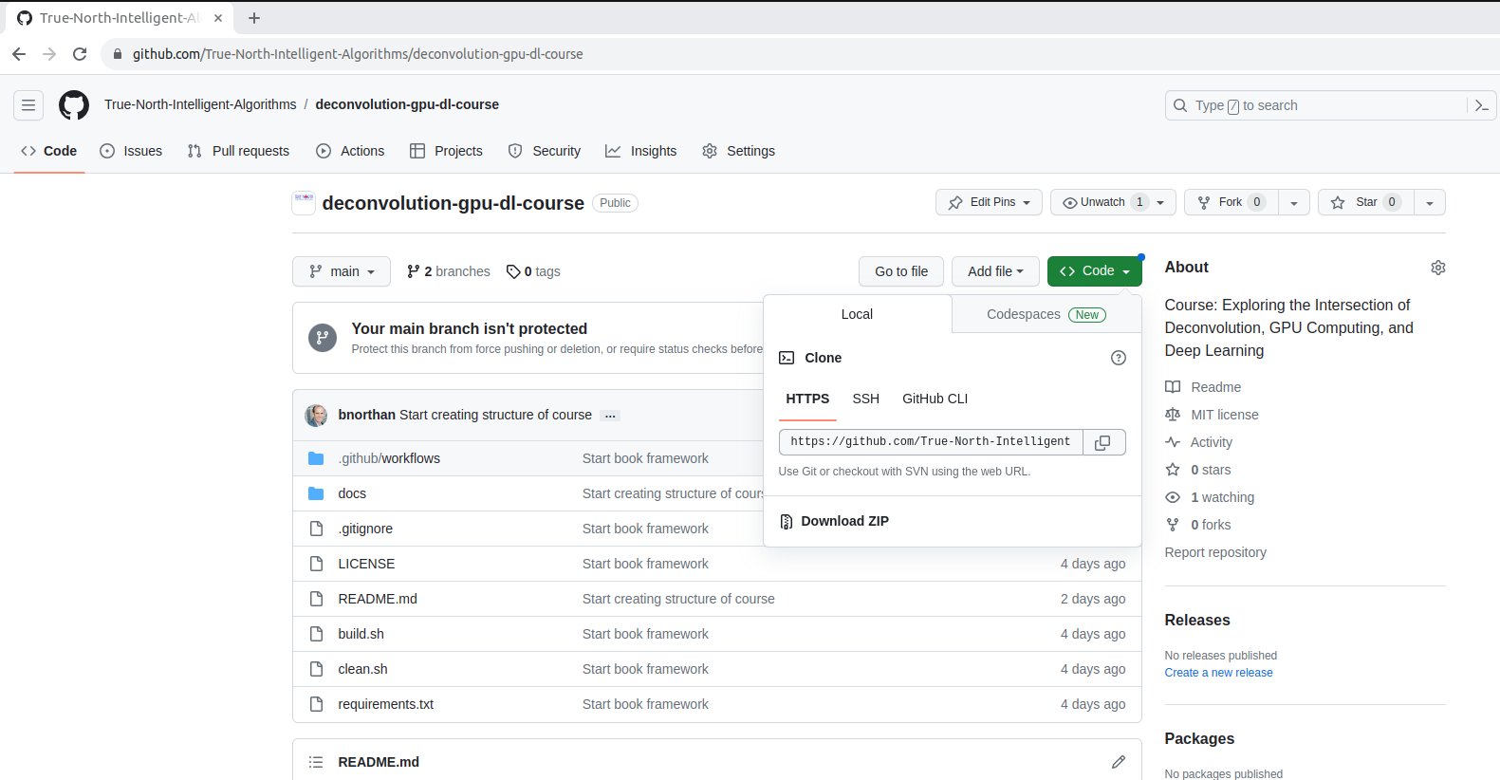Screen dimensions: 1500x780
Task: Switch to the Pull requests tab
Action: (238, 151)
